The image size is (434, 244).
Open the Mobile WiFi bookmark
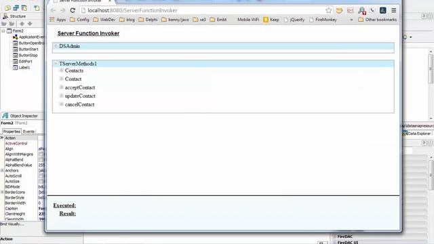coord(248,20)
